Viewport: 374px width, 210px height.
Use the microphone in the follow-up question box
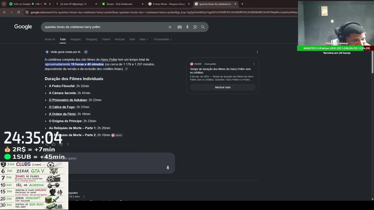(168, 168)
